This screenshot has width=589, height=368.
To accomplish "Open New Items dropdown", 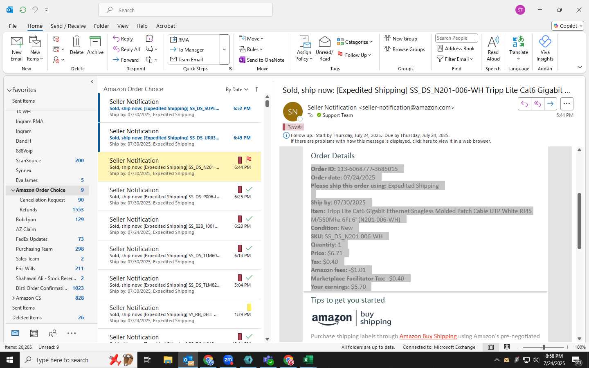I will 35,48.
